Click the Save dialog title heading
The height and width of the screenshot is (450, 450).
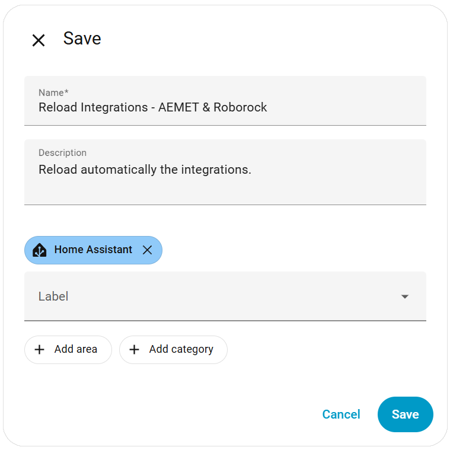point(82,39)
